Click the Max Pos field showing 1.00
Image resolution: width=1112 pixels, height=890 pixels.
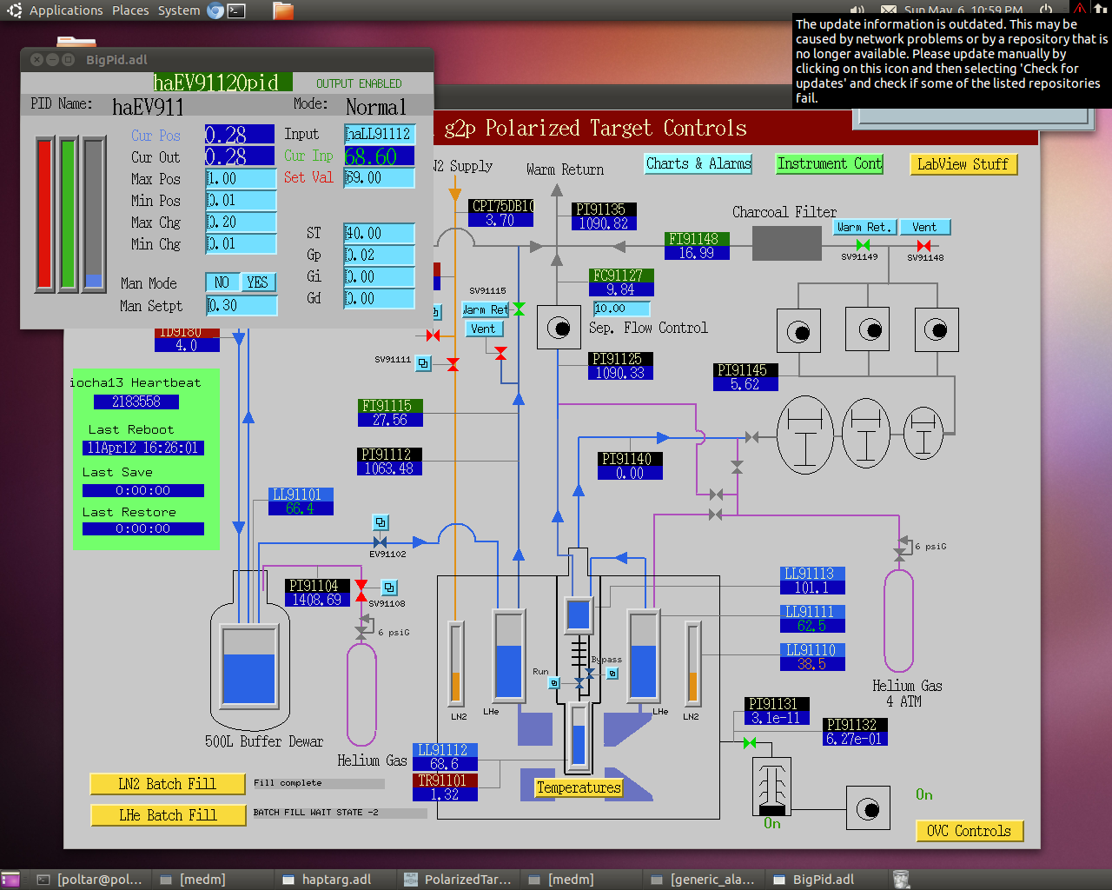click(241, 178)
